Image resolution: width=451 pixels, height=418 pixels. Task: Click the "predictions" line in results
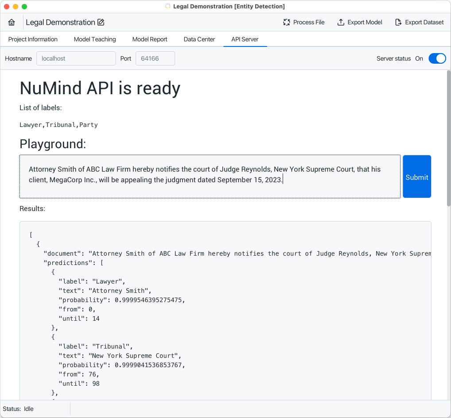point(74,263)
